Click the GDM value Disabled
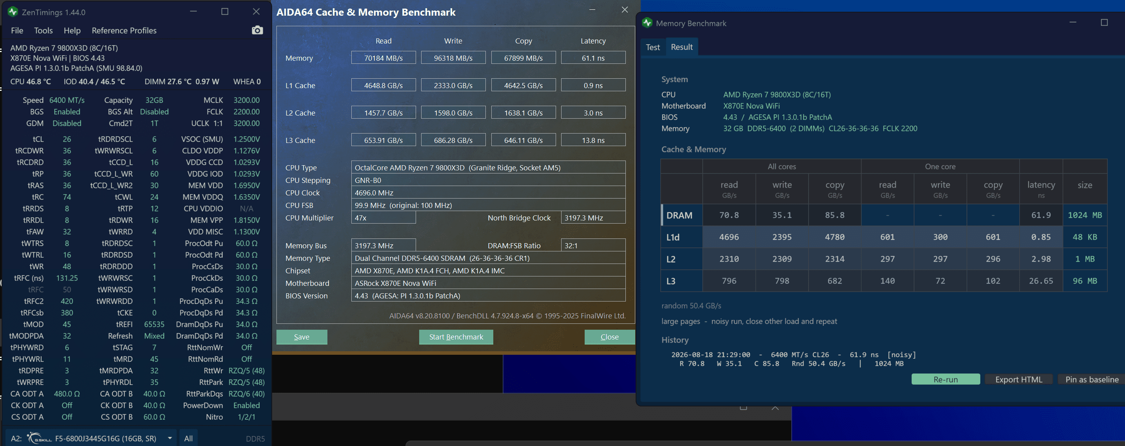 (x=67, y=123)
